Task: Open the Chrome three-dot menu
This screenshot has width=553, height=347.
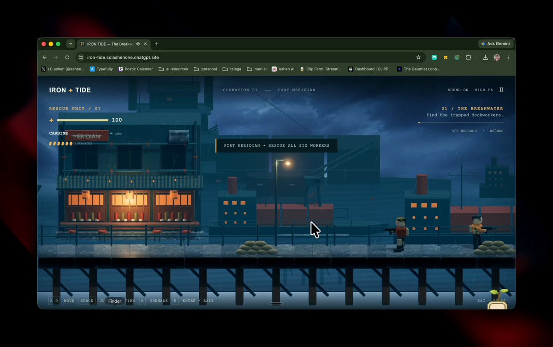Action: point(508,58)
